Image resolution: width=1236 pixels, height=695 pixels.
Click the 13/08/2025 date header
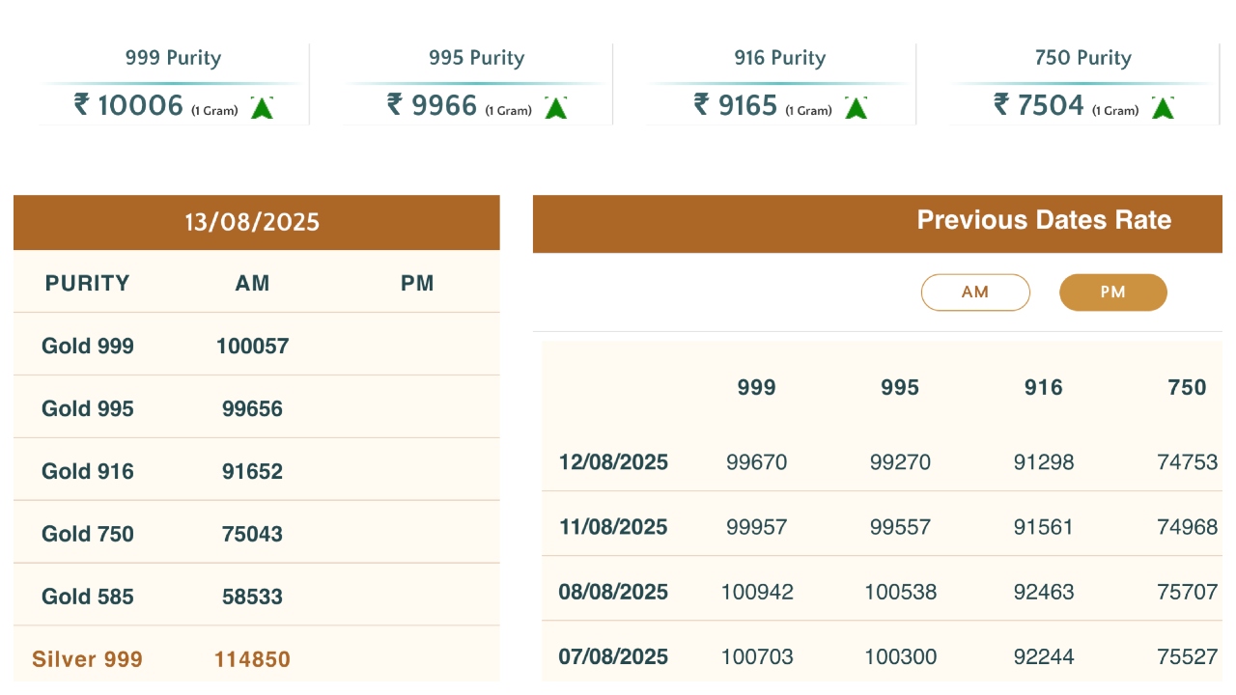click(252, 223)
